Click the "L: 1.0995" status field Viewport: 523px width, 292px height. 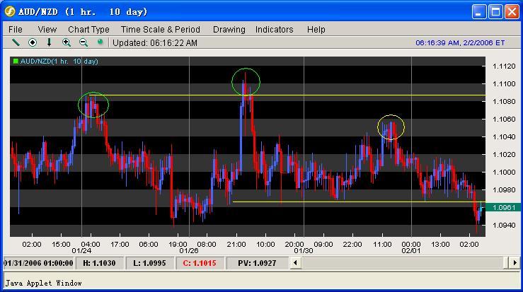[149, 263]
